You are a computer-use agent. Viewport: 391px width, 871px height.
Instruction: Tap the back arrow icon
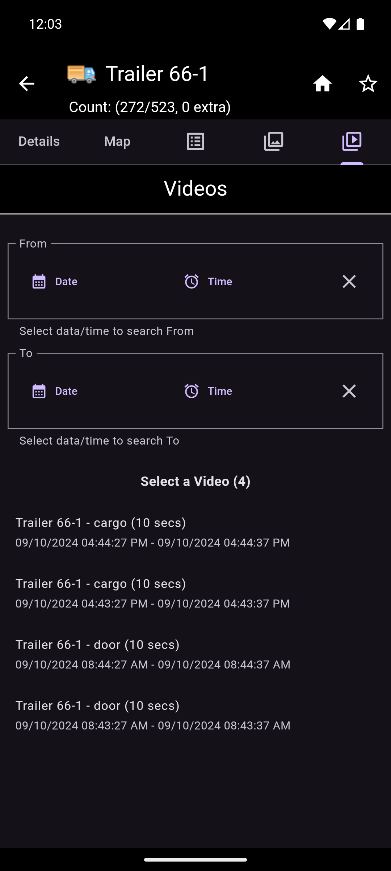click(x=26, y=84)
